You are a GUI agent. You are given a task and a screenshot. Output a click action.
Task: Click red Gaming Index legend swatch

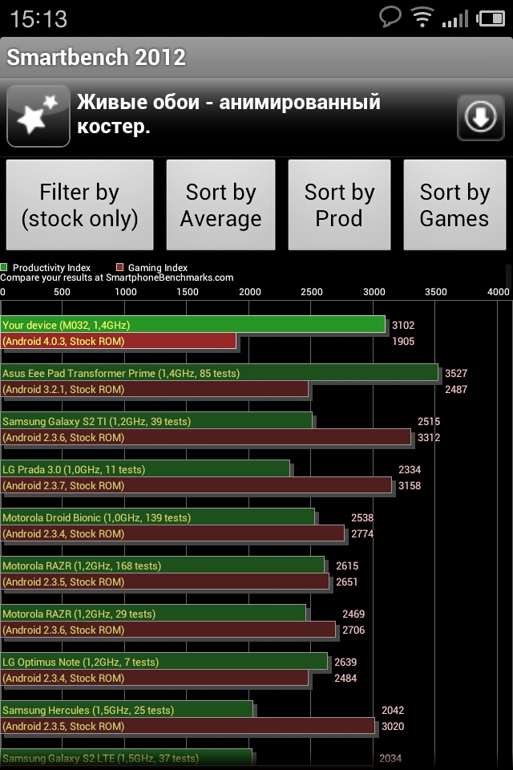pyautogui.click(x=119, y=267)
